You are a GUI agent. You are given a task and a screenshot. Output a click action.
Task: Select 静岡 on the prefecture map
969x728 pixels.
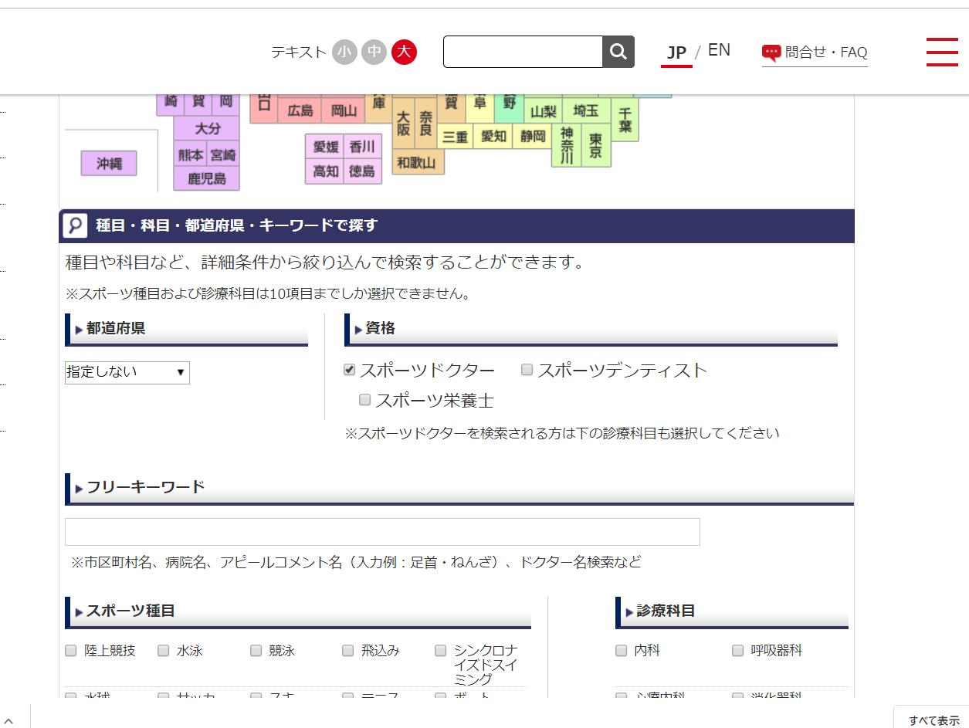(x=533, y=136)
